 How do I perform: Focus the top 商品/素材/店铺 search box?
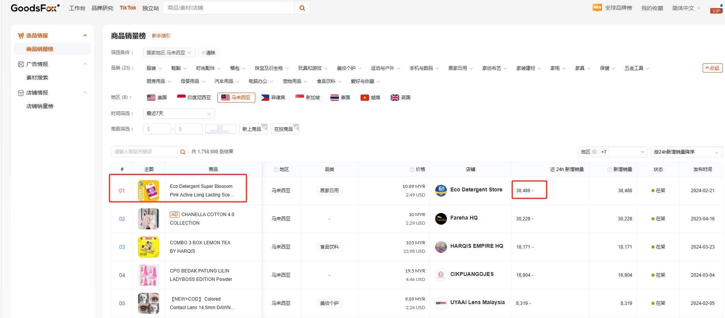pyautogui.click(x=228, y=8)
